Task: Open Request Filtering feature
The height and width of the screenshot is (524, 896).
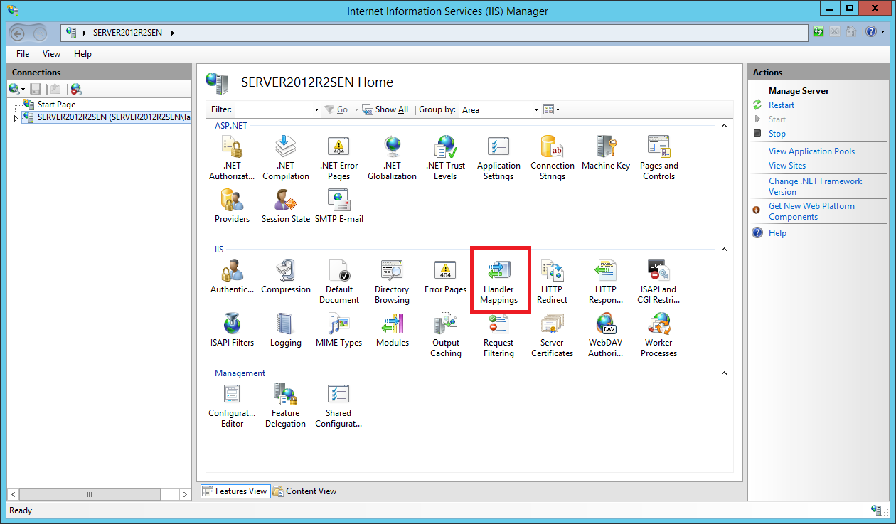Action: 498,335
